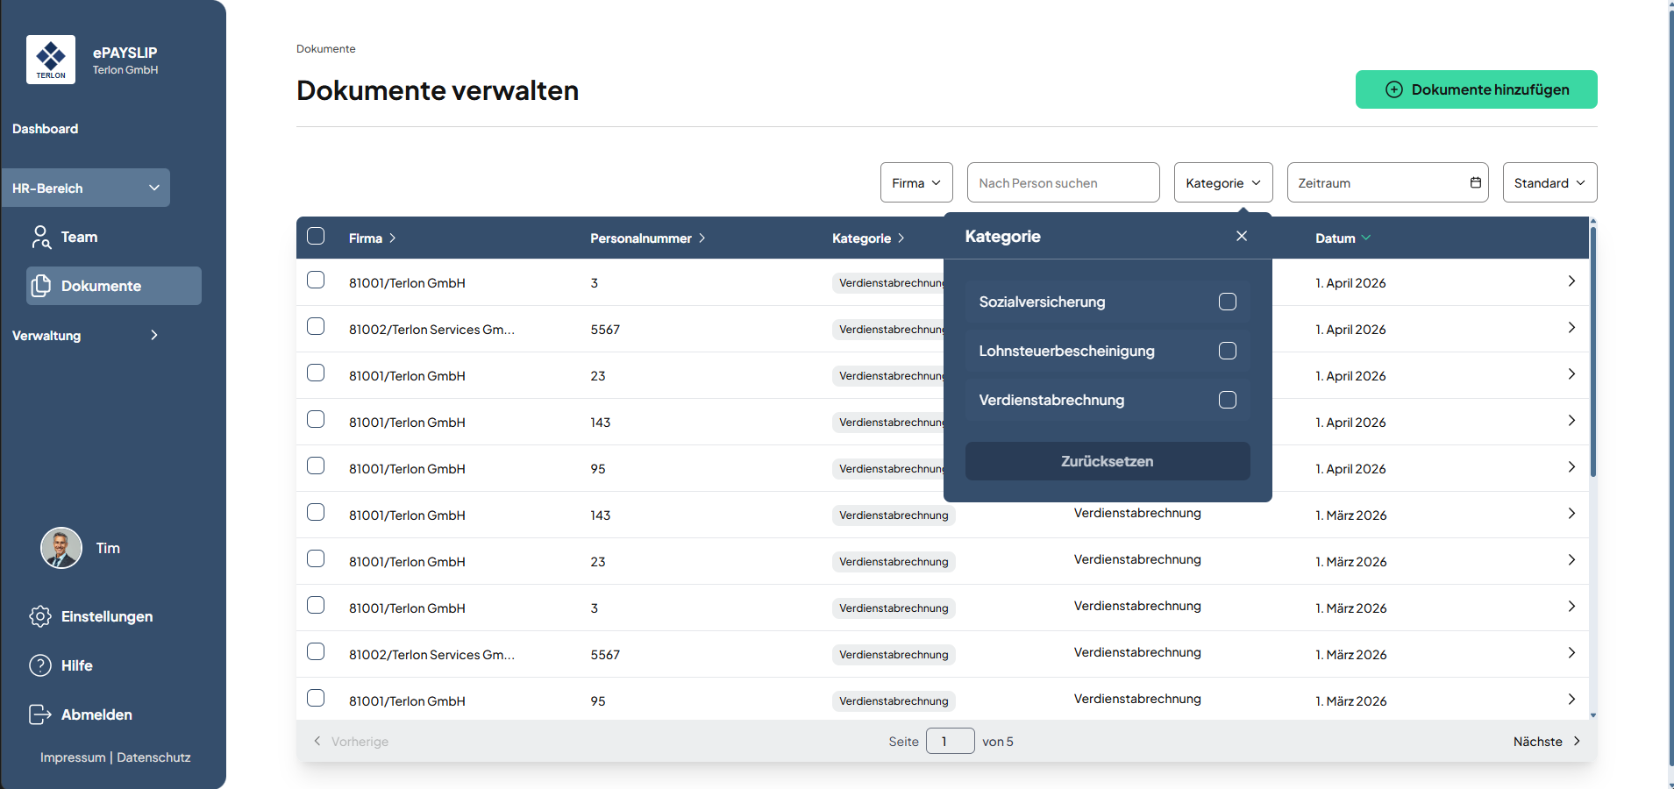Tick the Verdienstabrechnung filter checkbox
This screenshot has height=789, width=1674.
coord(1227,400)
